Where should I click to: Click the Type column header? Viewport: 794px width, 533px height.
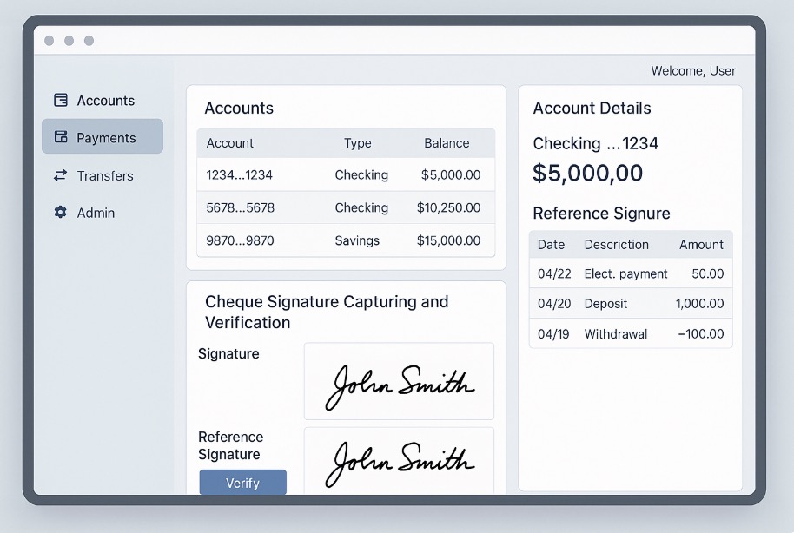(x=358, y=143)
